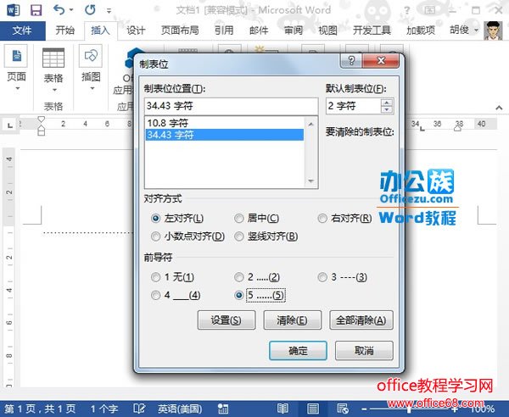Open the 文件 menu
This screenshot has width=509, height=417.
(x=22, y=31)
